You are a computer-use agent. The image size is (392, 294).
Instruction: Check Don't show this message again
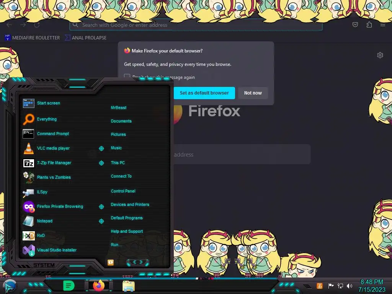pos(127,77)
